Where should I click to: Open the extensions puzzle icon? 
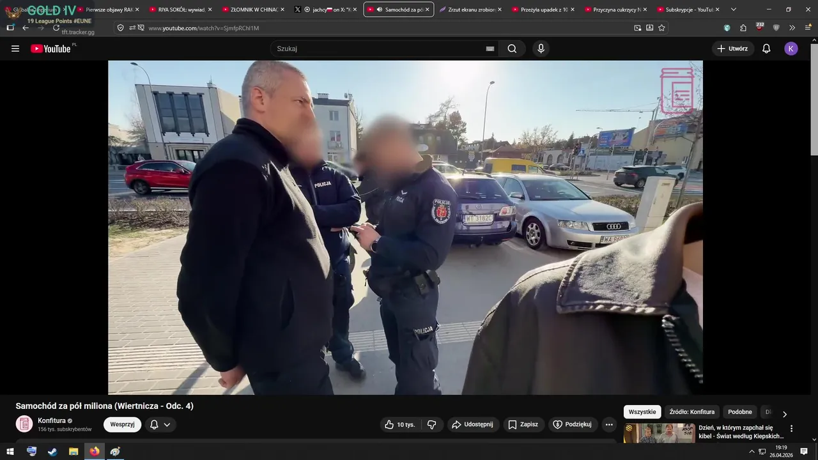point(743,28)
